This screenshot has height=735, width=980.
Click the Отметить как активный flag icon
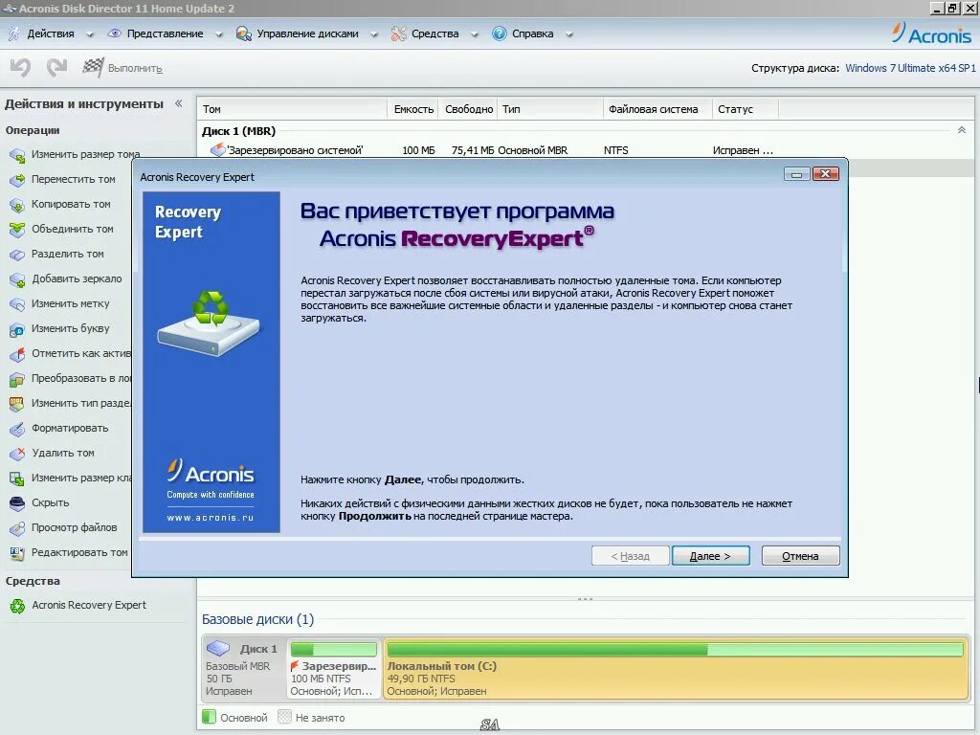(x=17, y=354)
